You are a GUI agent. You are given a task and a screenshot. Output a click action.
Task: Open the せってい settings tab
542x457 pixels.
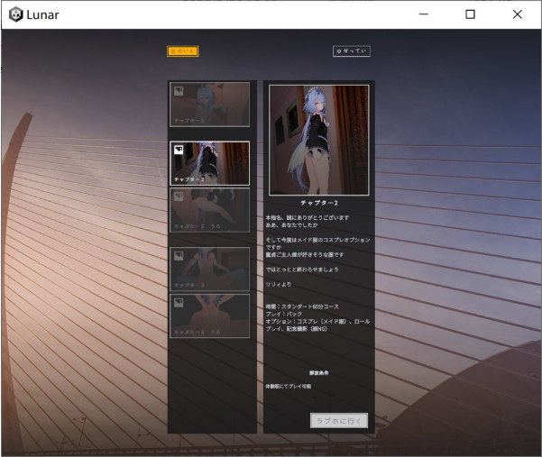(x=352, y=51)
